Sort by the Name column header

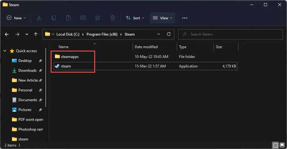64,47
